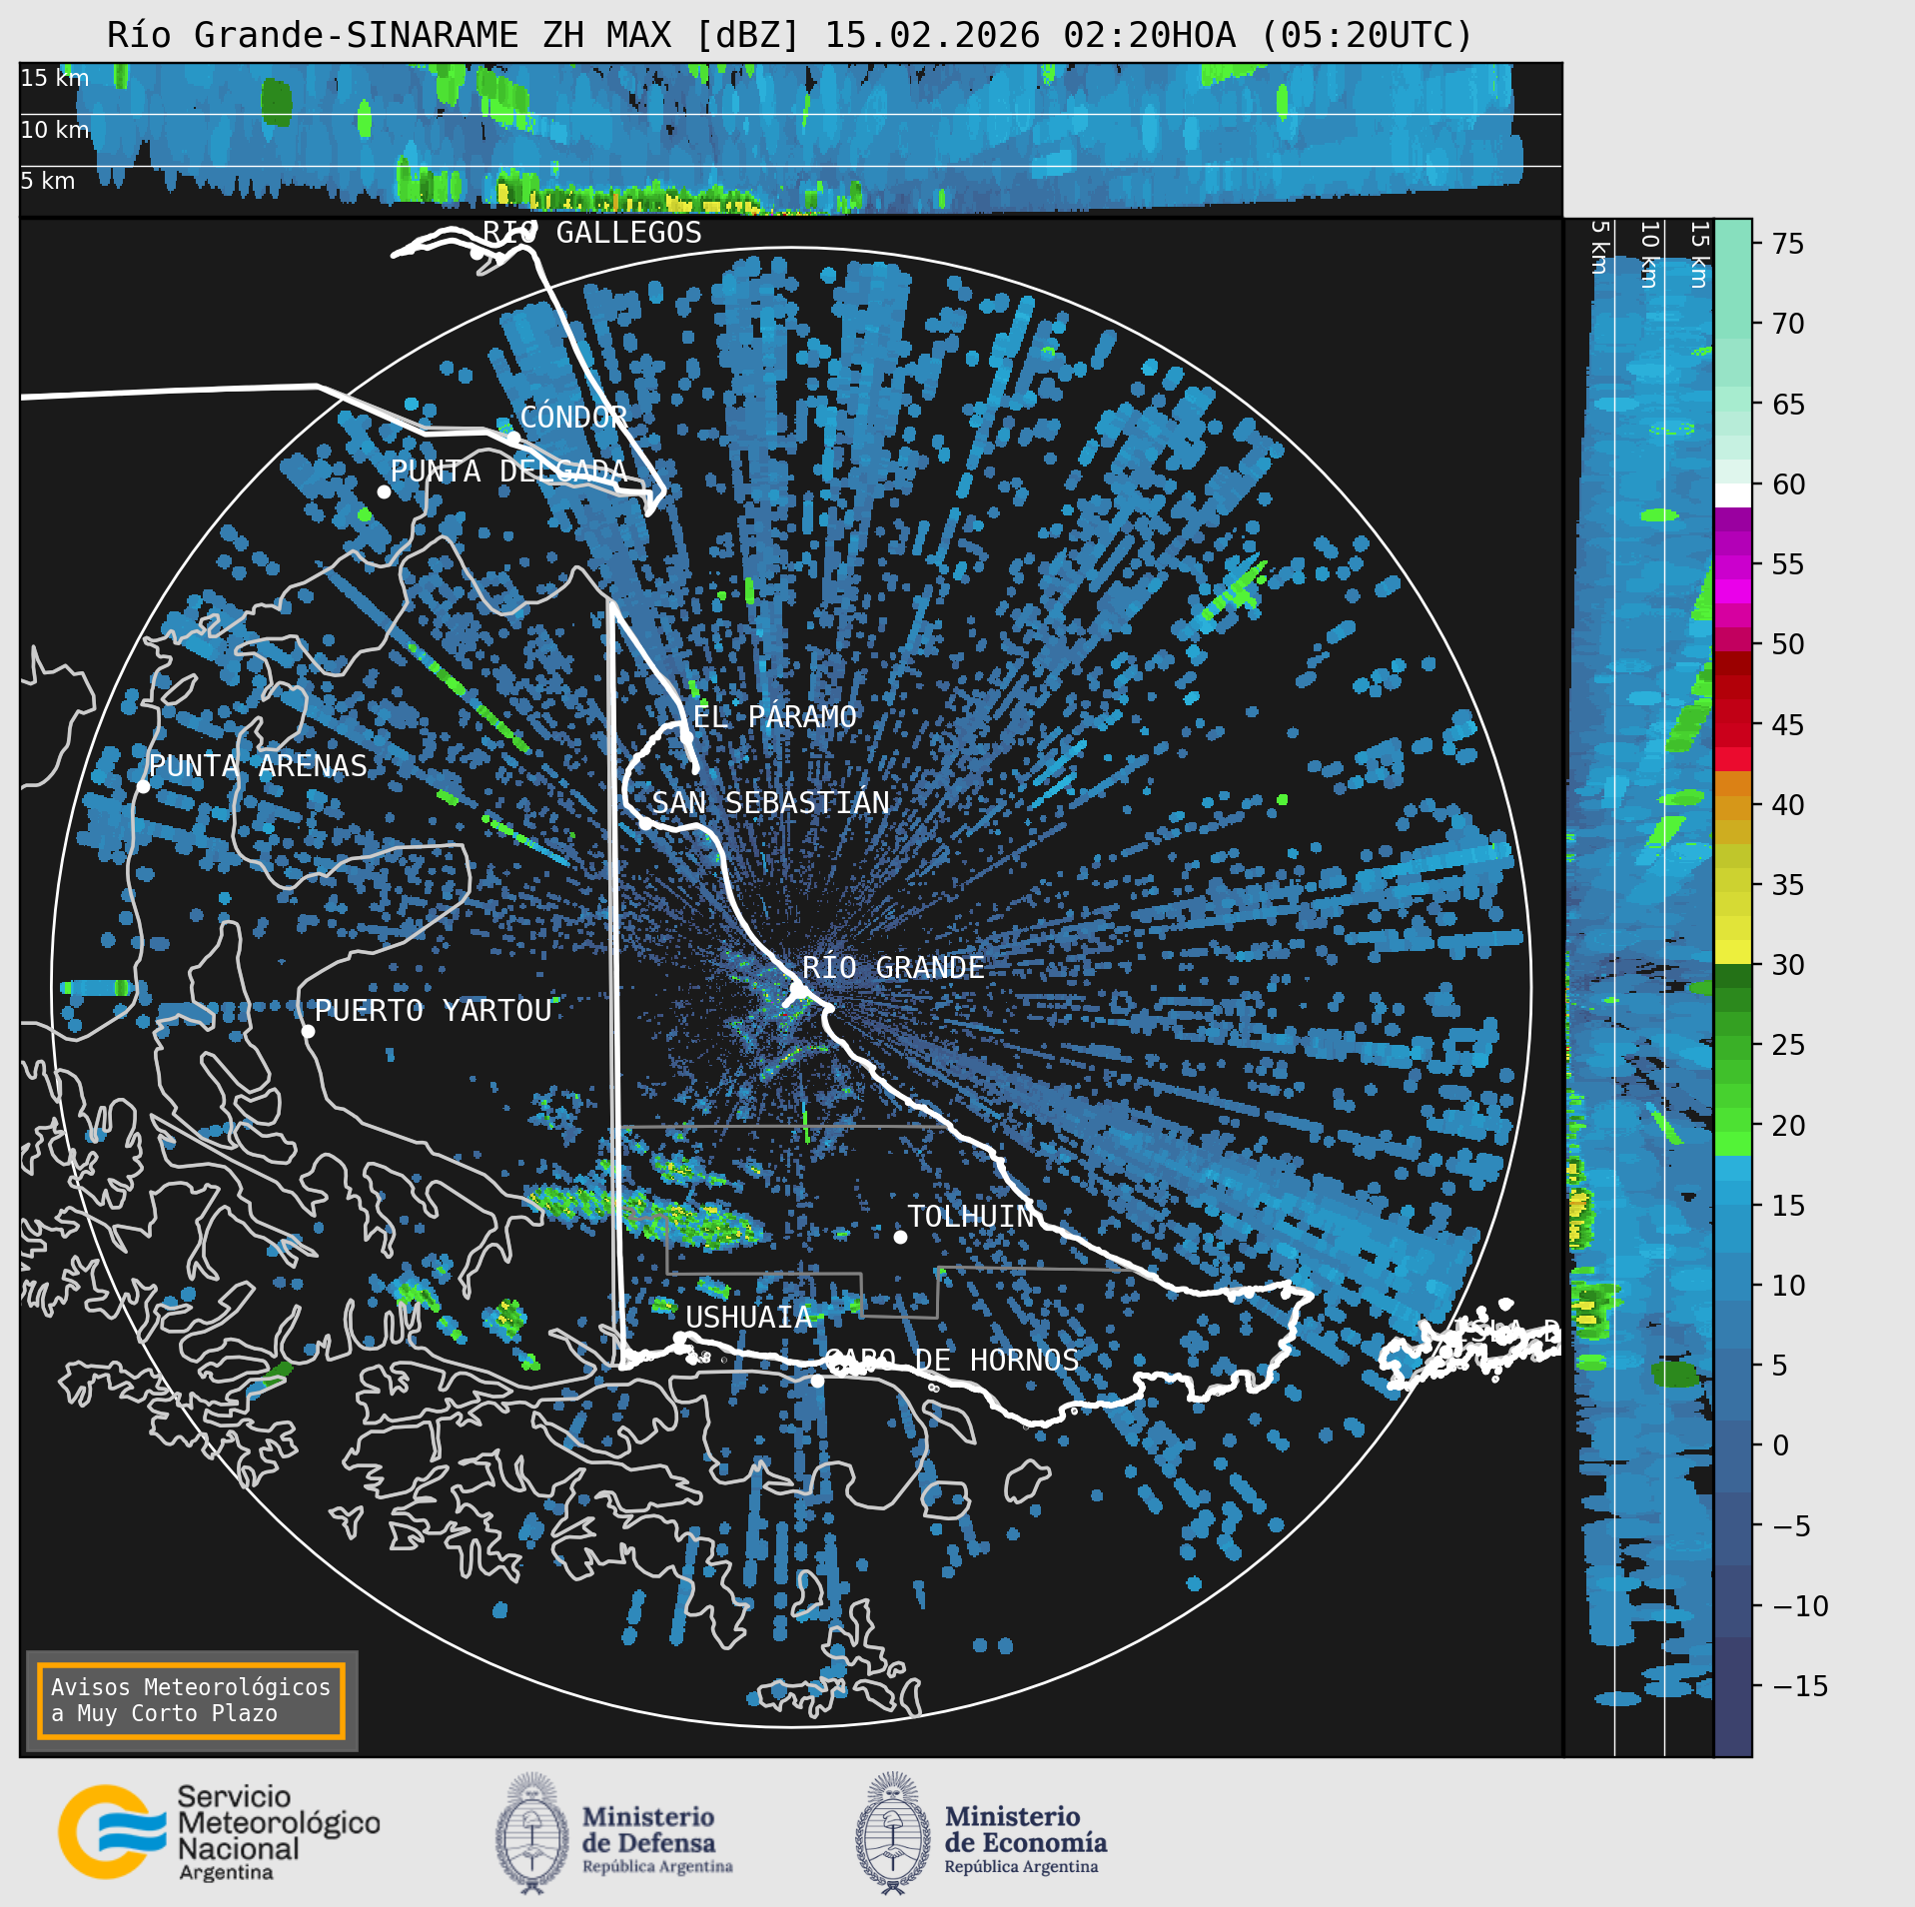Click the El Páramo map label
Image resolution: width=1915 pixels, height=1907 pixels.
[x=774, y=716]
